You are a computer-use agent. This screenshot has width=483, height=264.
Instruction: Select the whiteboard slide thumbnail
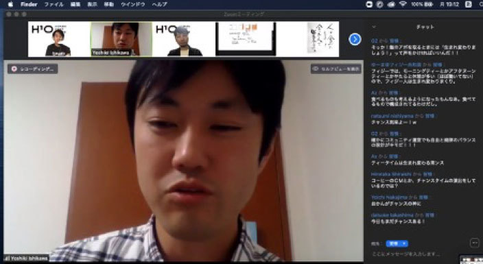pos(246,39)
